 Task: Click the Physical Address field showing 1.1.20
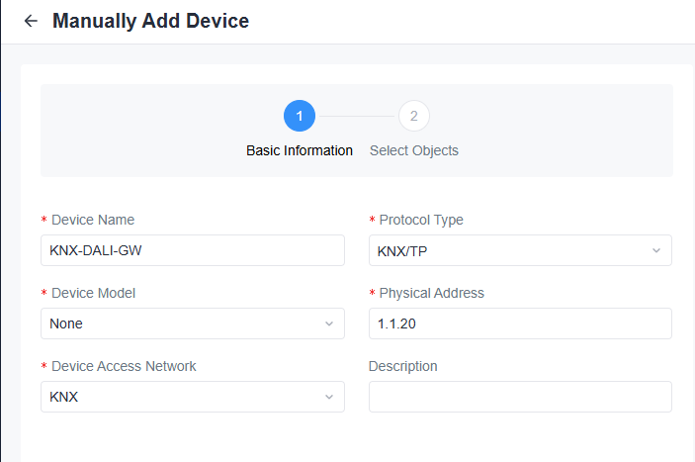coord(520,323)
